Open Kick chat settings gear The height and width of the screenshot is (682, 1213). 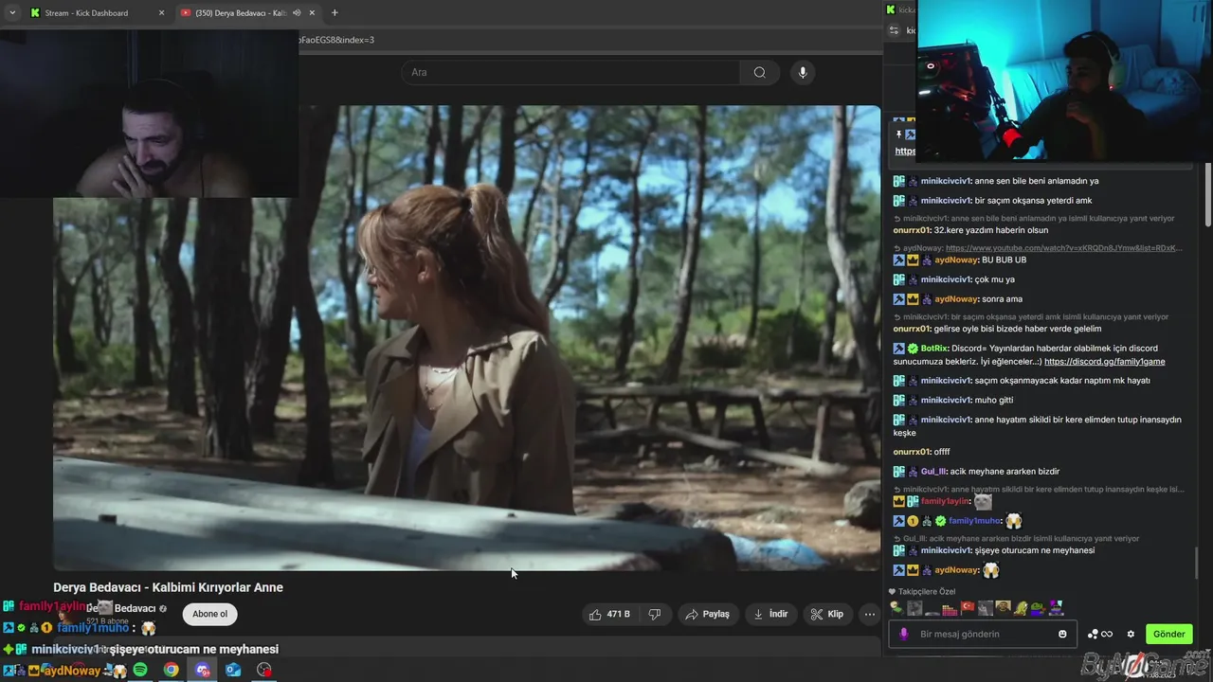point(1131,634)
